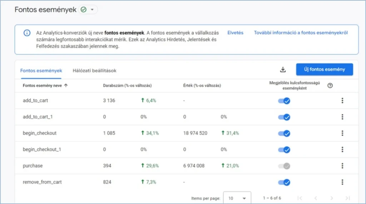Viewport: 366px width, 204px height.
Task: Turn off the begin_checkout key event toggle
Action: coord(284,133)
